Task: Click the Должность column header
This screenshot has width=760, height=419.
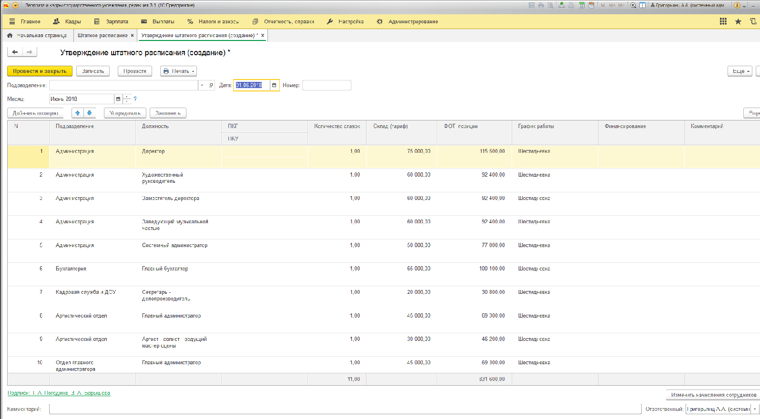Action: tap(178, 132)
